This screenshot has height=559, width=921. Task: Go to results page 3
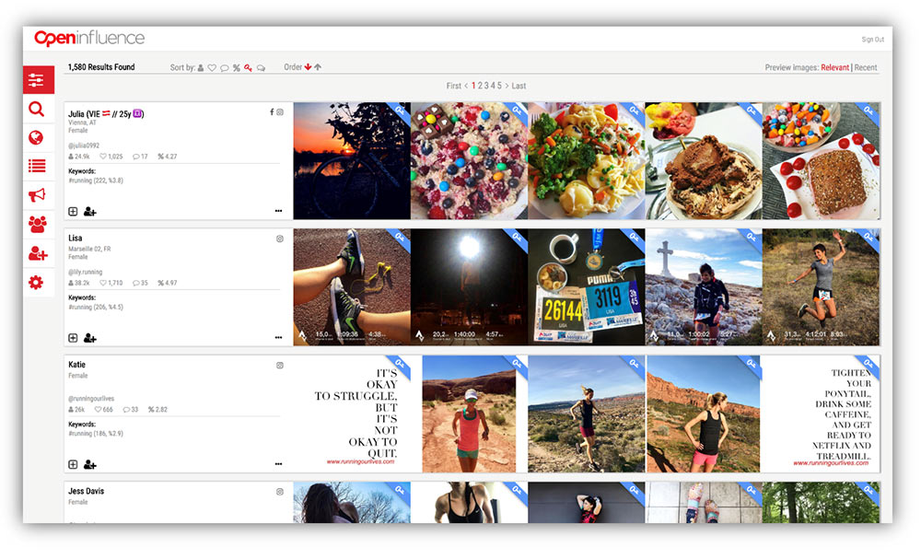coord(486,86)
